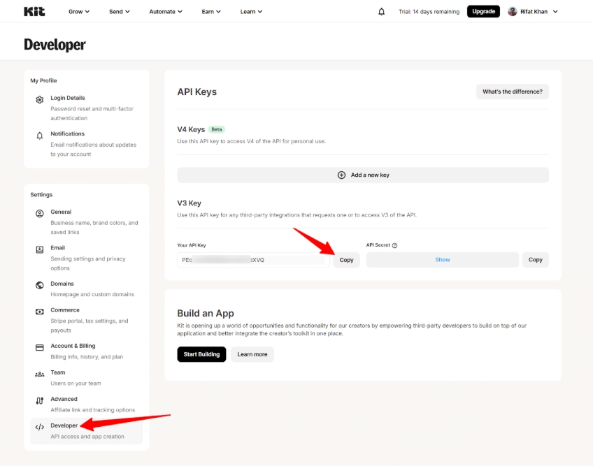Click What's the difference? button
The height and width of the screenshot is (466, 593).
point(513,92)
